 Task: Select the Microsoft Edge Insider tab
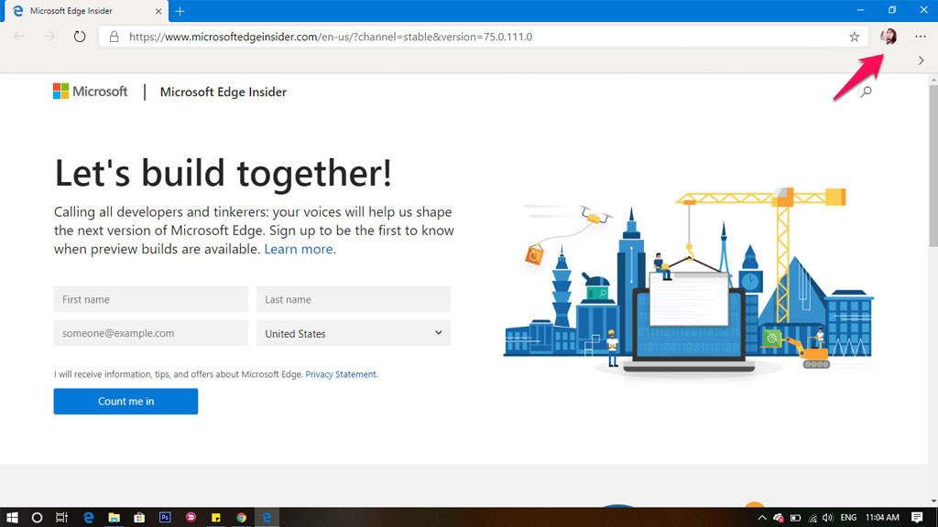86,11
